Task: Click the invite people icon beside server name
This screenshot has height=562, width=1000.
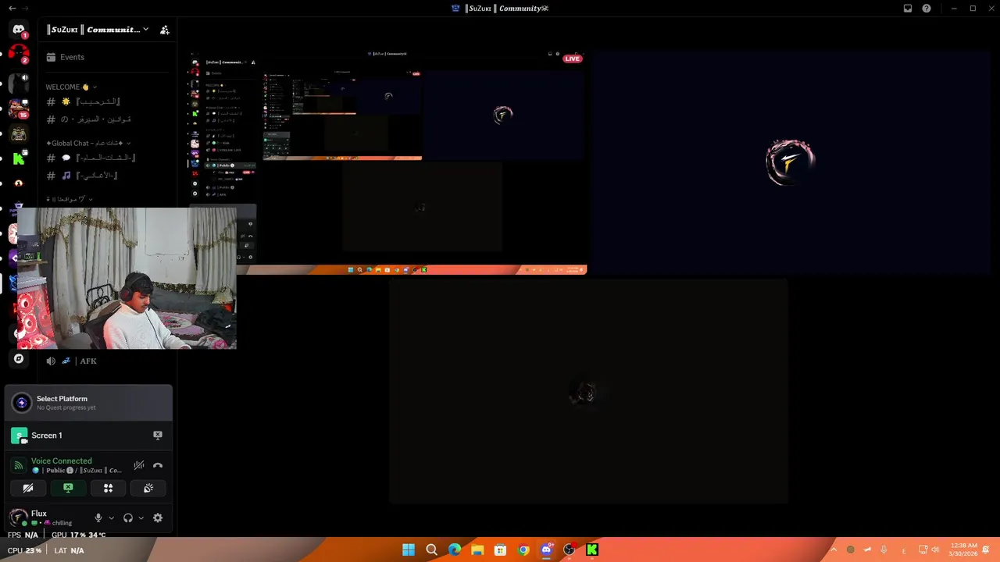Action: [x=164, y=30]
